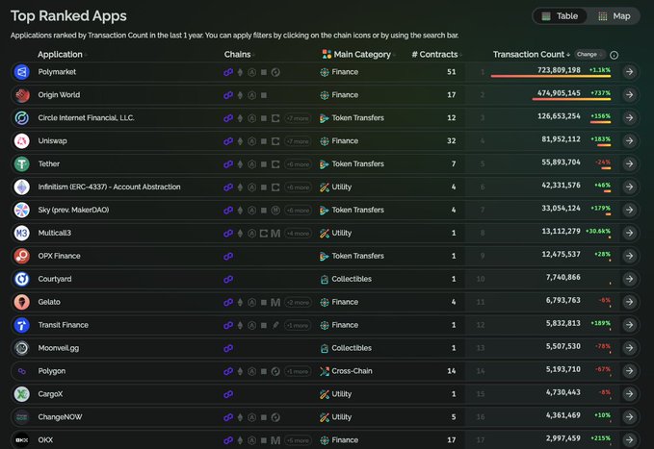
Task: Open Infinitism details arrow
Action: pyautogui.click(x=629, y=187)
